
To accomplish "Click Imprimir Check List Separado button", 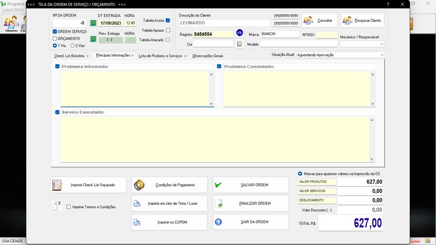I will point(88,185).
